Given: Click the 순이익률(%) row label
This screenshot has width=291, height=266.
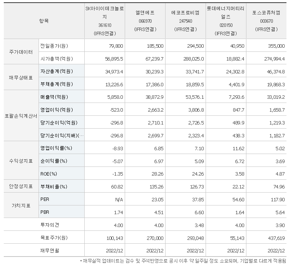Looking at the screenshot, I should click(54, 161).
